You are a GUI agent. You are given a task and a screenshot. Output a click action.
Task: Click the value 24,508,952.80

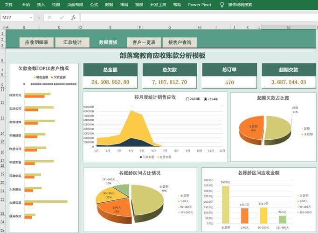click(x=111, y=82)
